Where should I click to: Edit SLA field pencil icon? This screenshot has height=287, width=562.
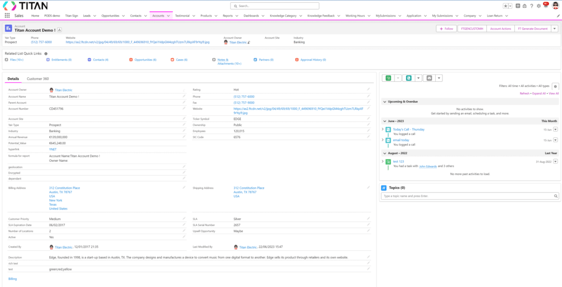[x=368, y=218]
